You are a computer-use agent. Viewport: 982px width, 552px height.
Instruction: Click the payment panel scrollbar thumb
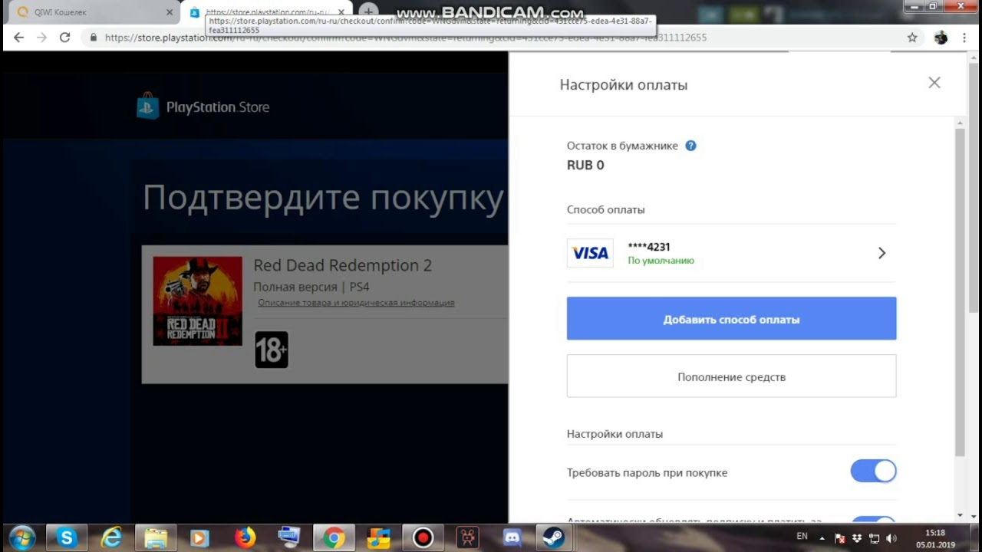(x=961, y=293)
